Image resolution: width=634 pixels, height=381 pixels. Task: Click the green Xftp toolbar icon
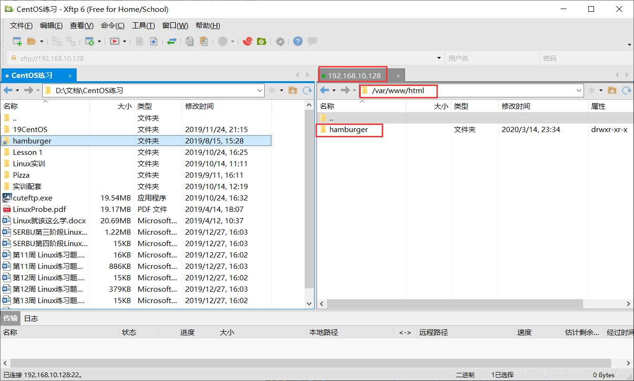tap(261, 41)
